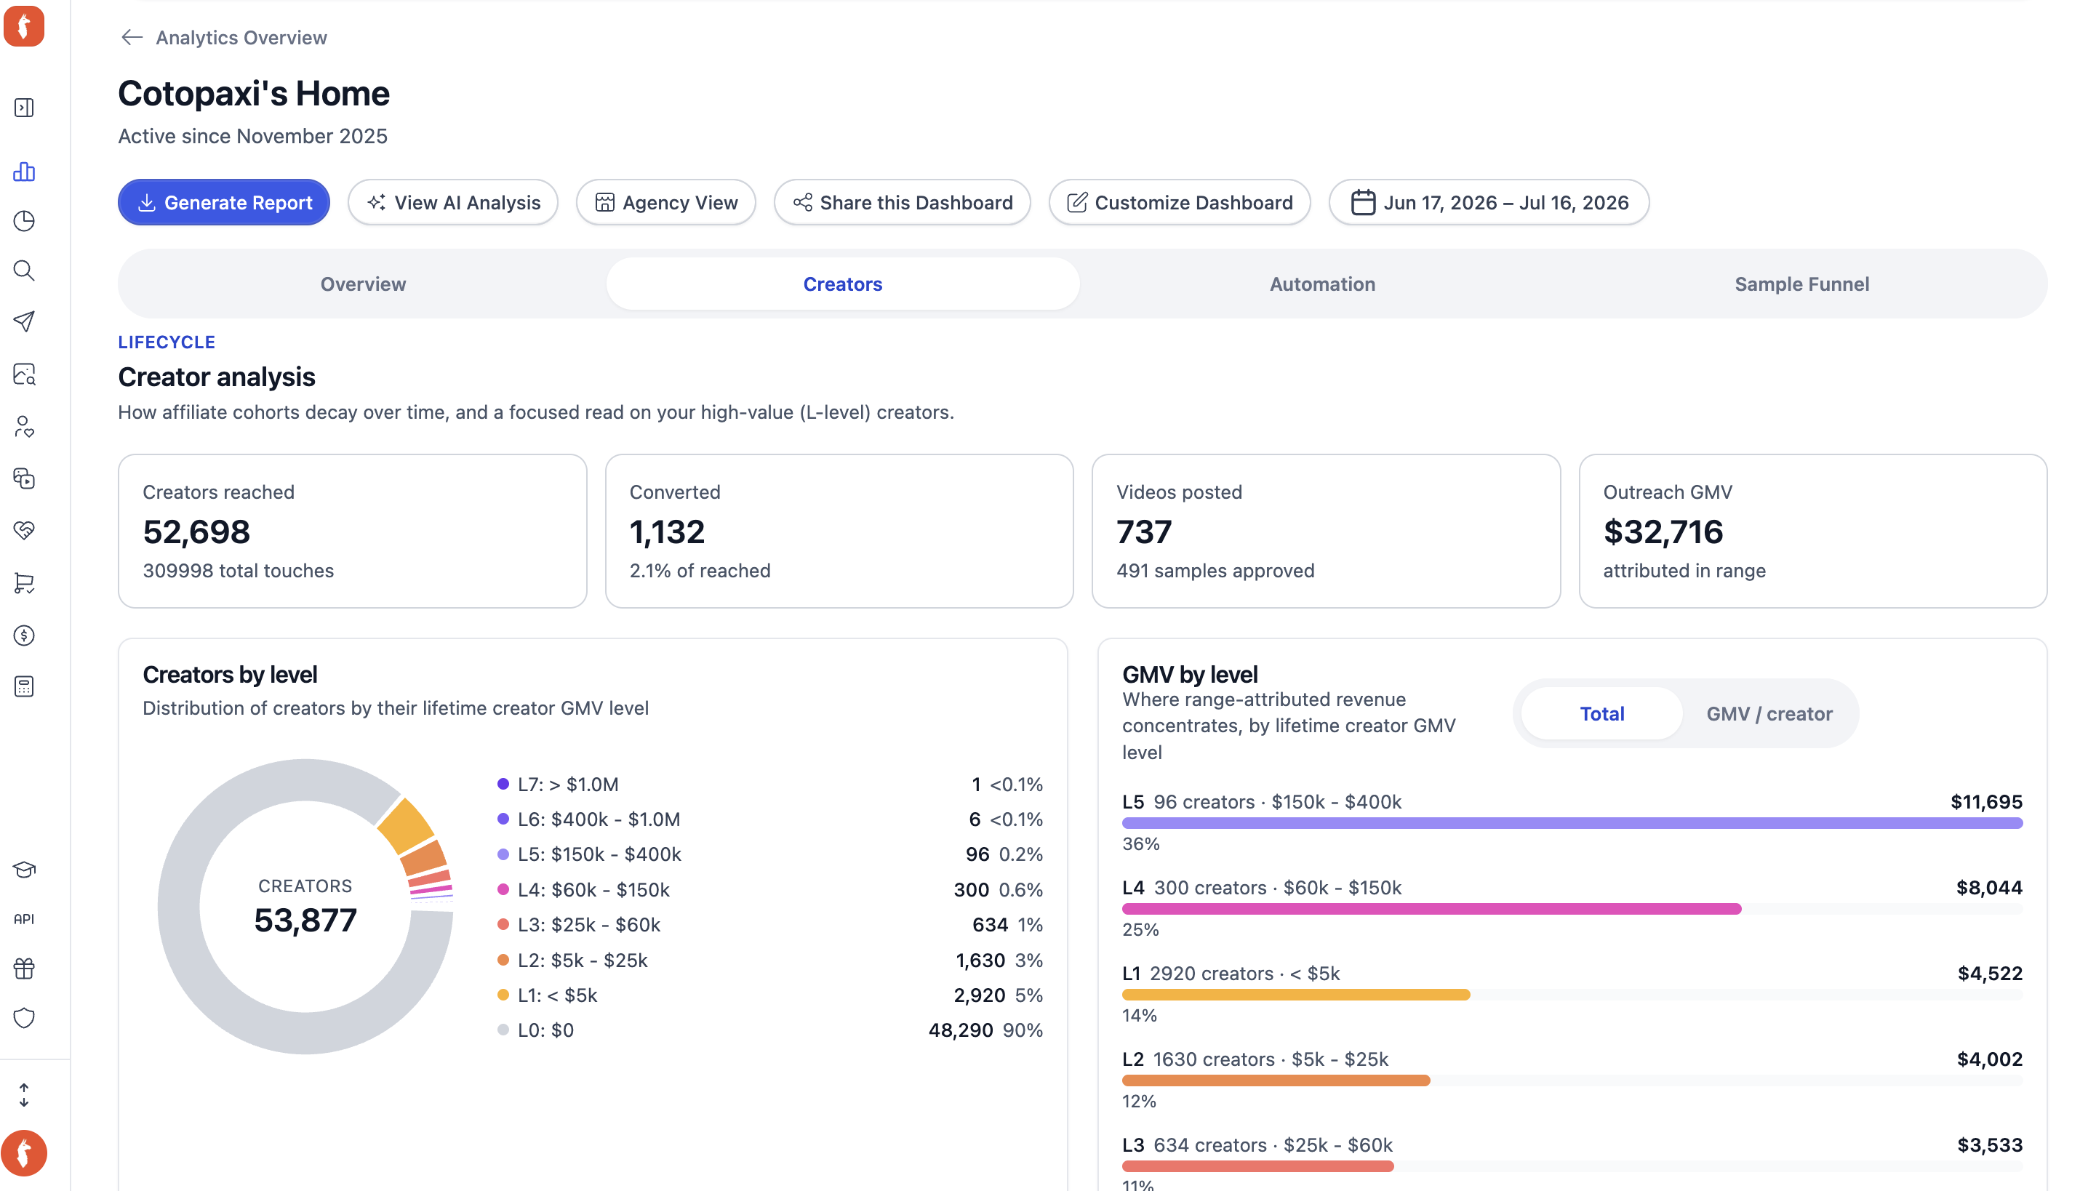Click the Converted 1,132 card
The width and height of the screenshot is (2080, 1191).
(839, 531)
